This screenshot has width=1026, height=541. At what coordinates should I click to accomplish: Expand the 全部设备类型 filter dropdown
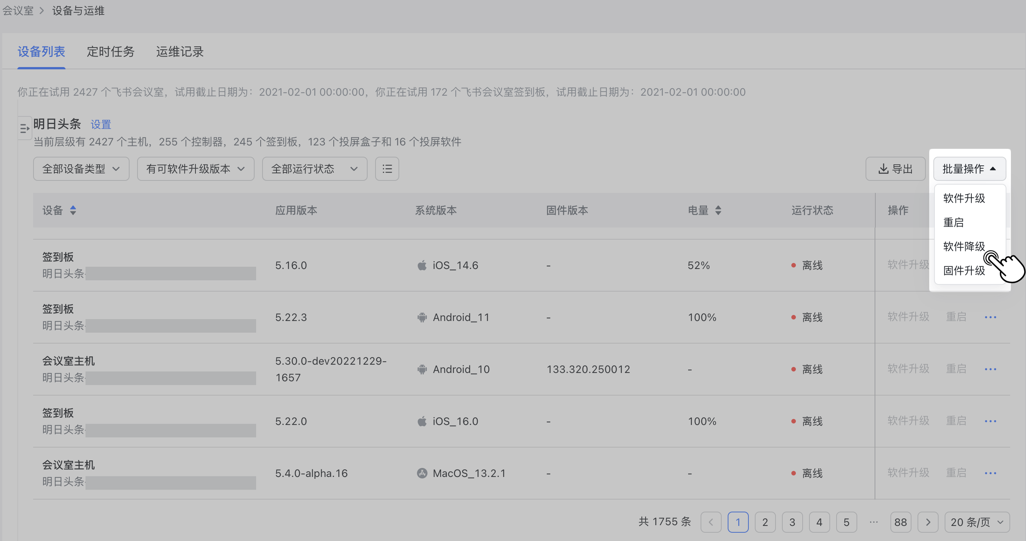[x=81, y=169]
